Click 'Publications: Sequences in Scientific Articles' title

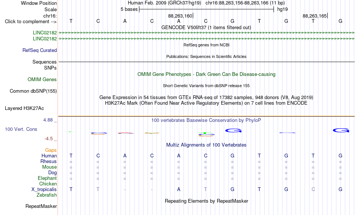pyautogui.click(x=206, y=56)
